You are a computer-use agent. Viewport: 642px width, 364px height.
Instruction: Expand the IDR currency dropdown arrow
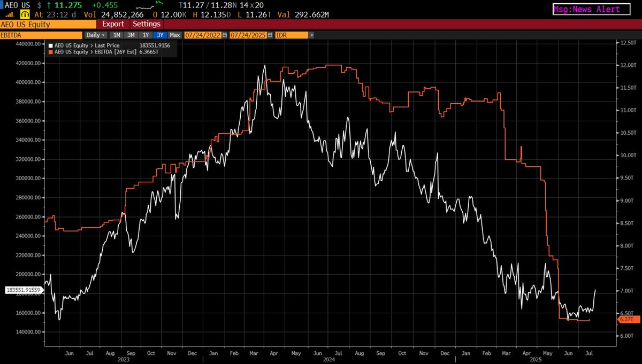pyautogui.click(x=311, y=35)
